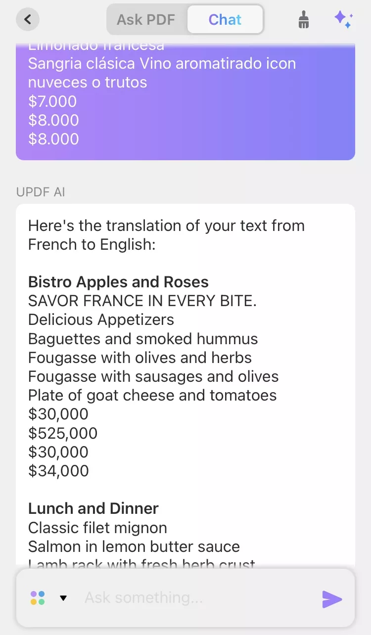
Task: Click the "Lunch and Dinner" heading
Action: click(93, 508)
